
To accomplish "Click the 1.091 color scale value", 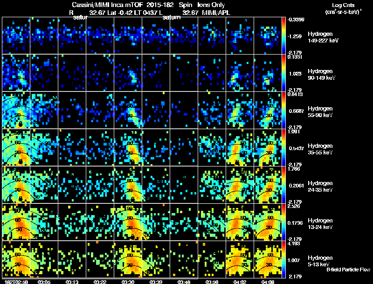I will tap(294, 132).
